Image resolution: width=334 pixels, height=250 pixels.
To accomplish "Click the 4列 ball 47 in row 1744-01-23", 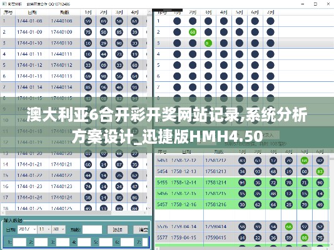I will pos(134,187).
